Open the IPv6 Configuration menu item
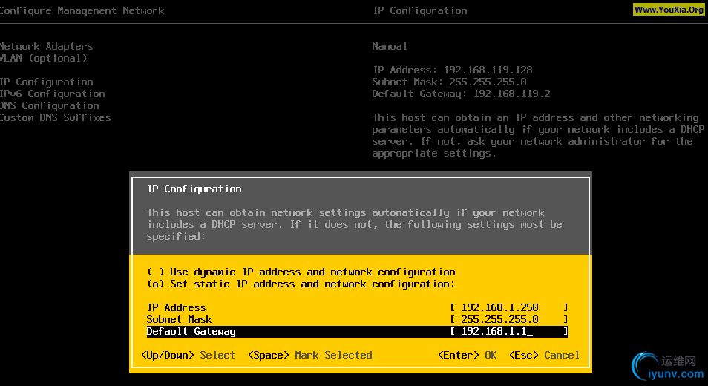The image size is (708, 386). [x=53, y=94]
